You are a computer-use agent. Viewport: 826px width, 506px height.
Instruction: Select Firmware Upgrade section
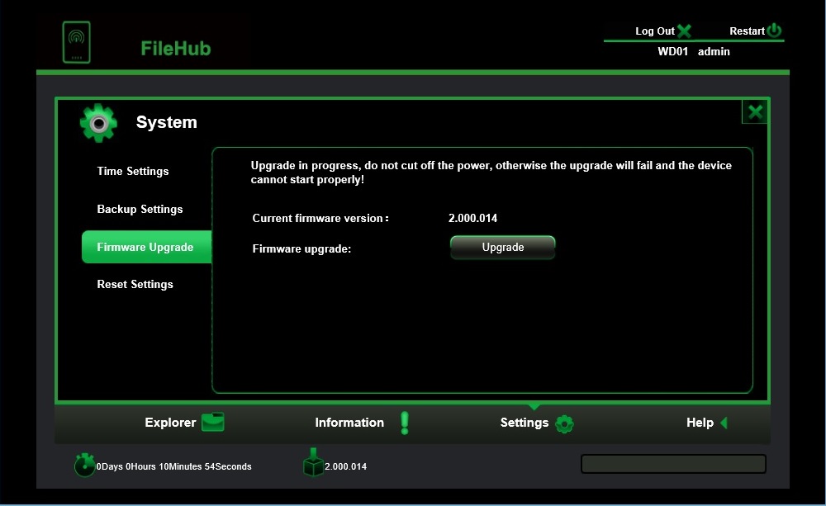click(146, 247)
